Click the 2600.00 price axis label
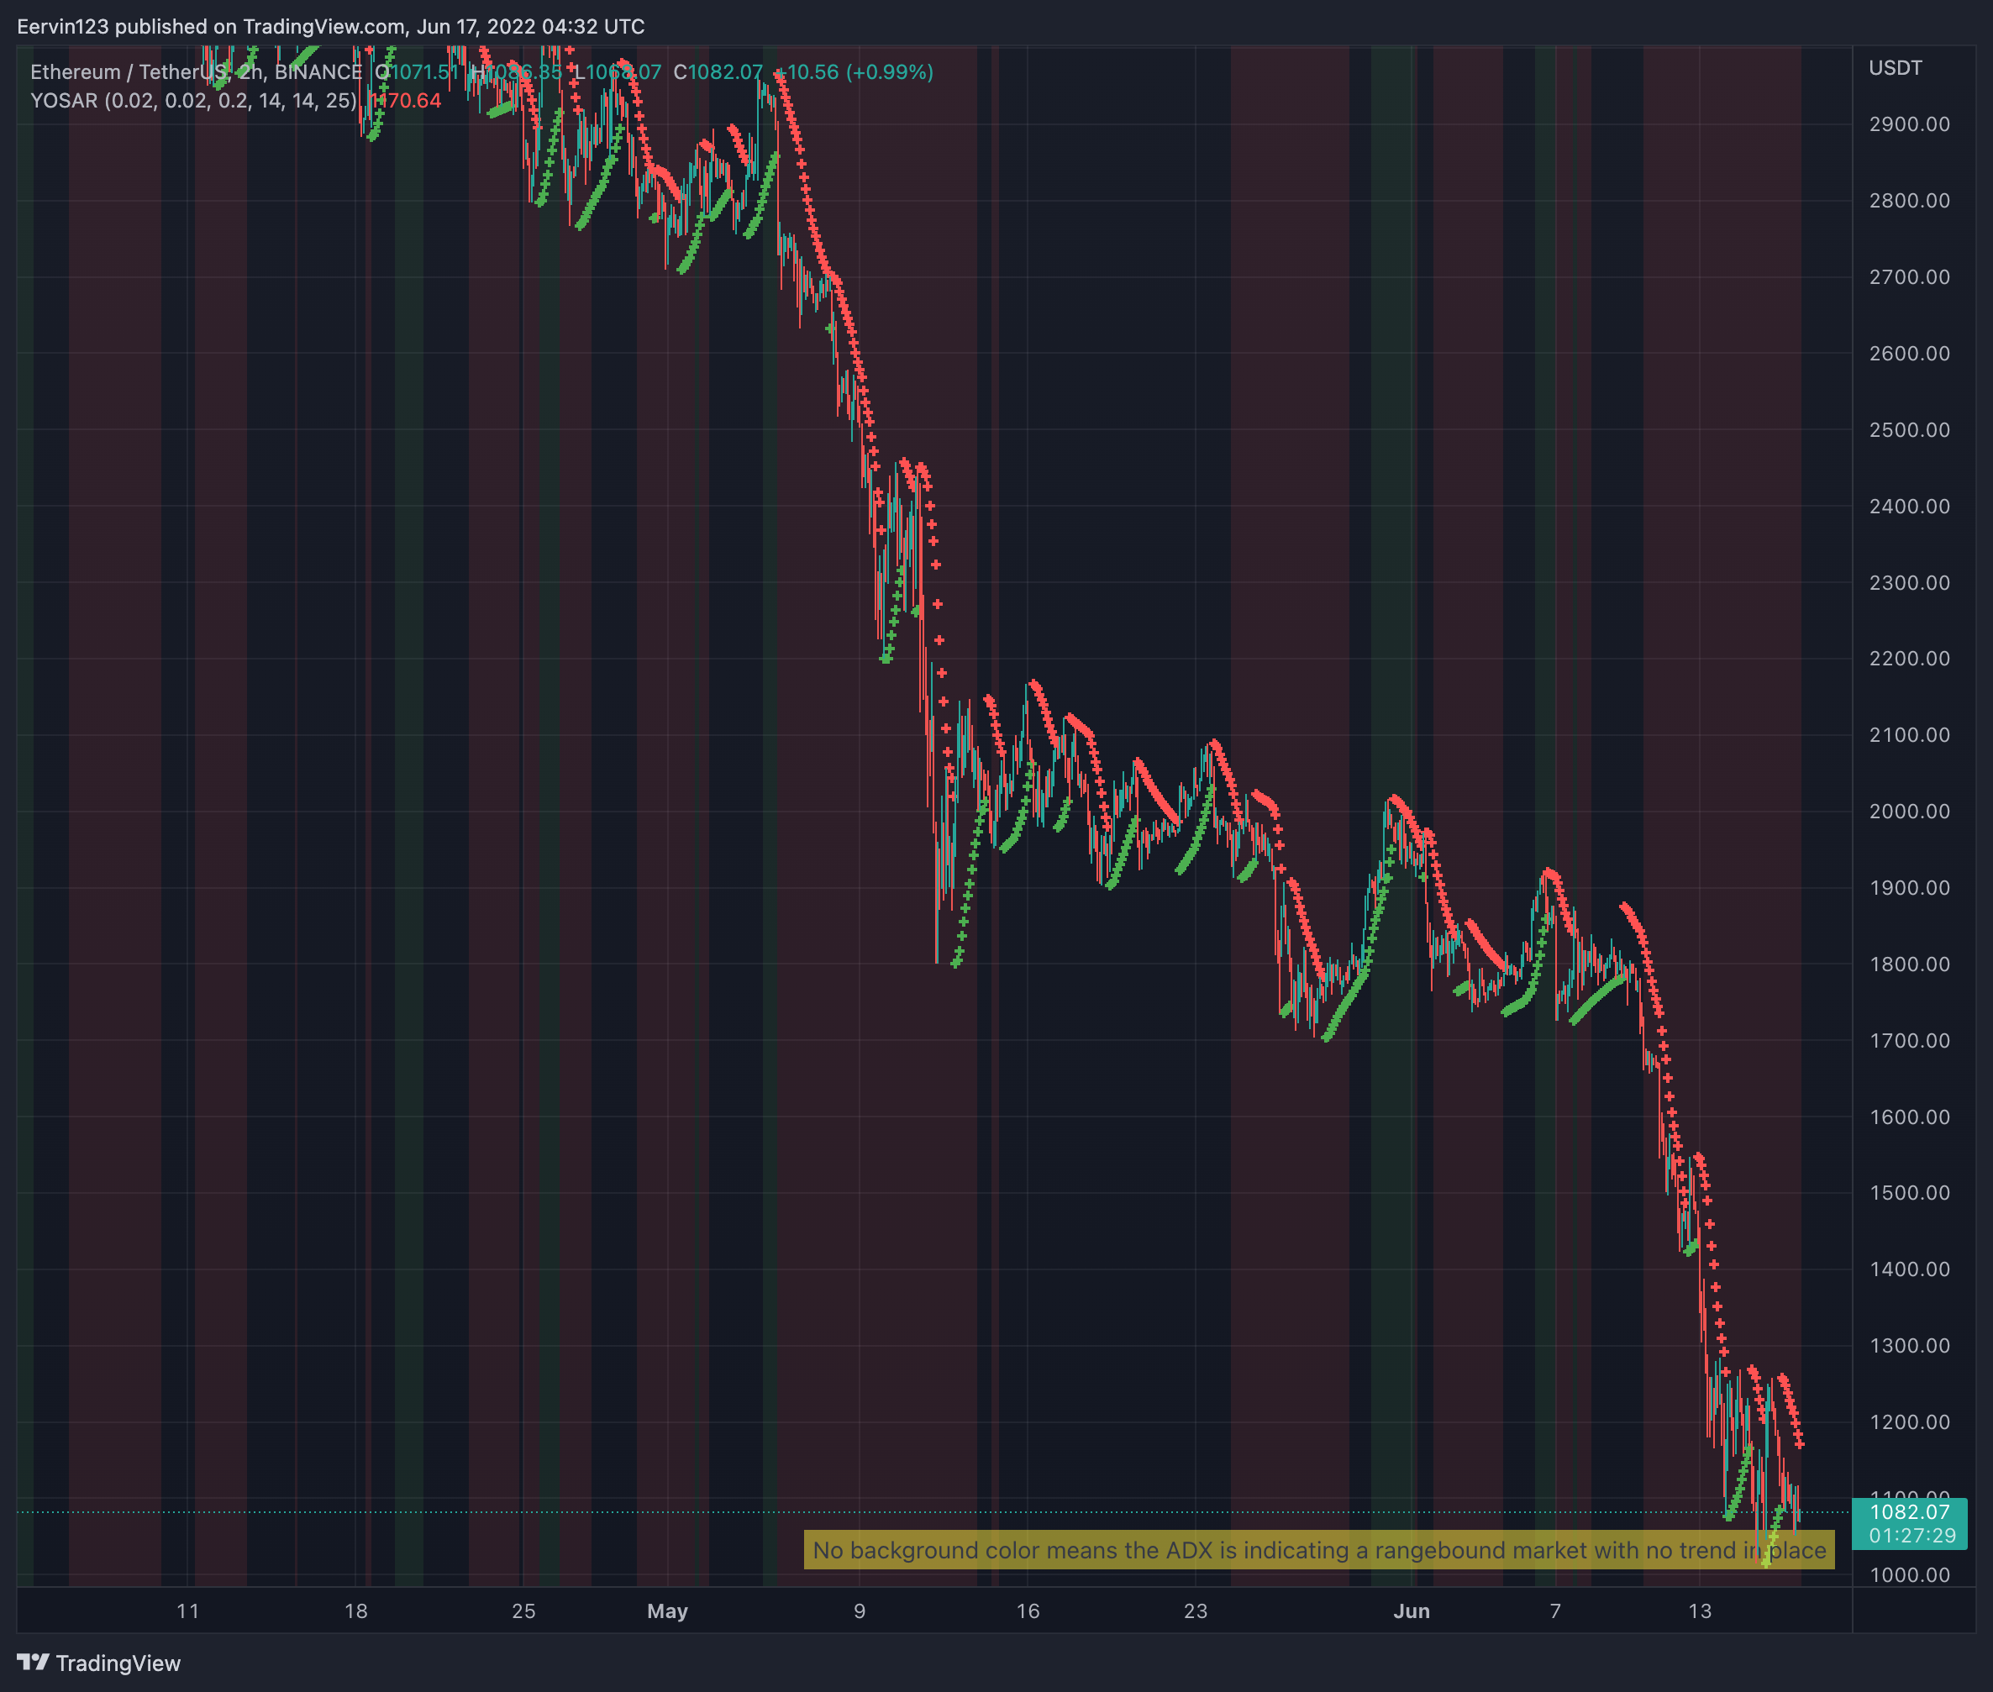This screenshot has width=1993, height=1692. tap(1909, 353)
